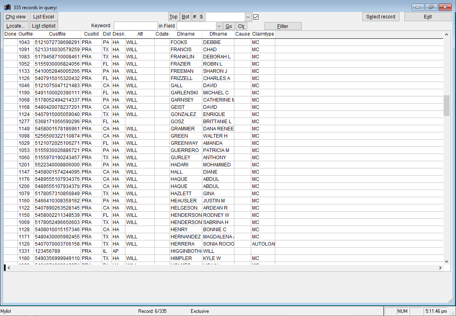Click last name FREEMAN
Image resolution: width=456 pixels, height=316 pixels.
click(x=182, y=71)
